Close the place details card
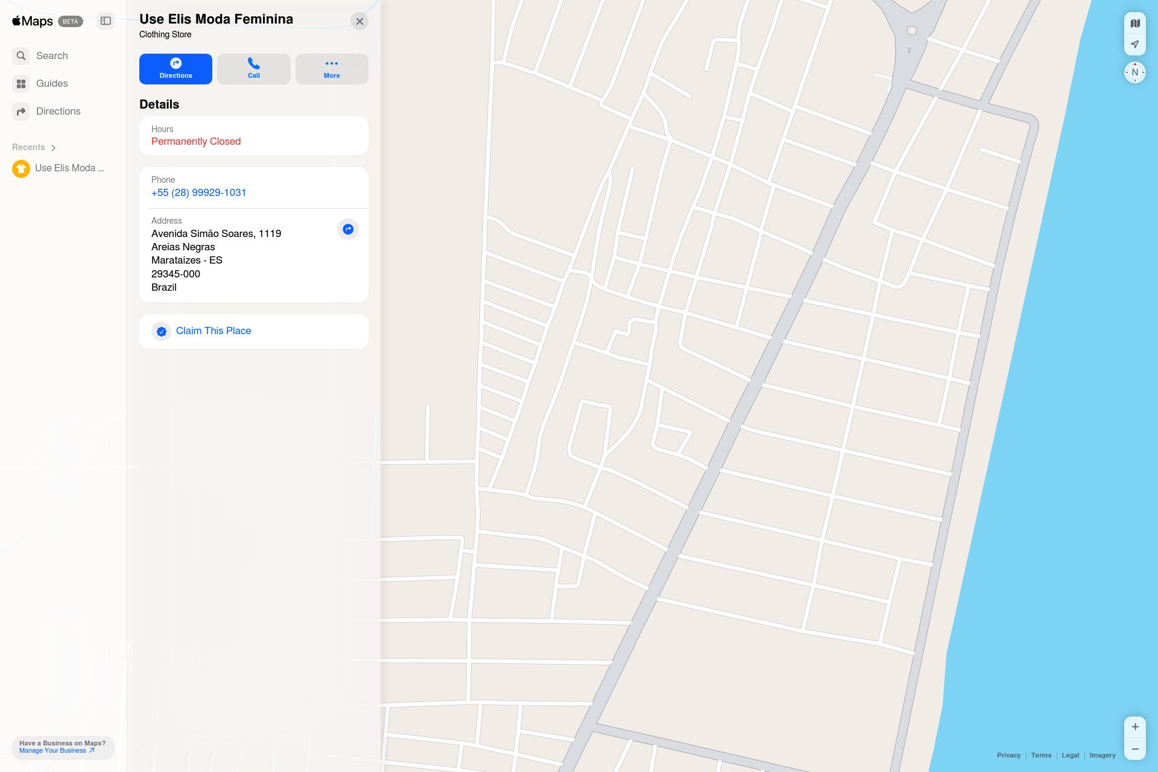This screenshot has width=1158, height=772. click(x=359, y=21)
